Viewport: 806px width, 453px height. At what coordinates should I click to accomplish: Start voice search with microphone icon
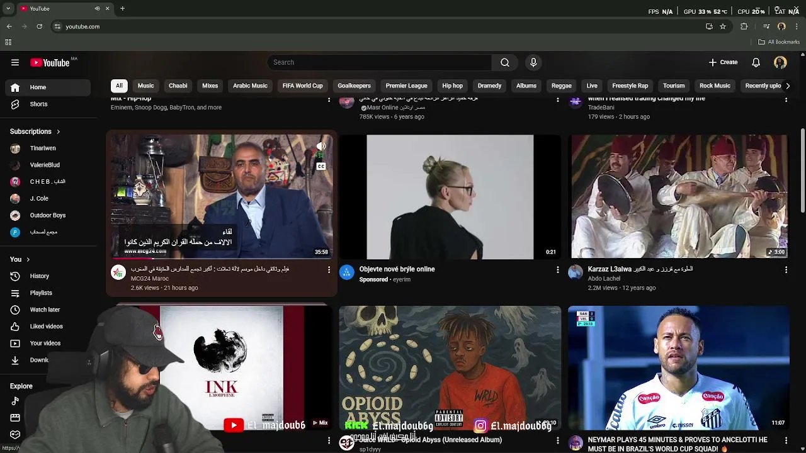pyautogui.click(x=533, y=62)
